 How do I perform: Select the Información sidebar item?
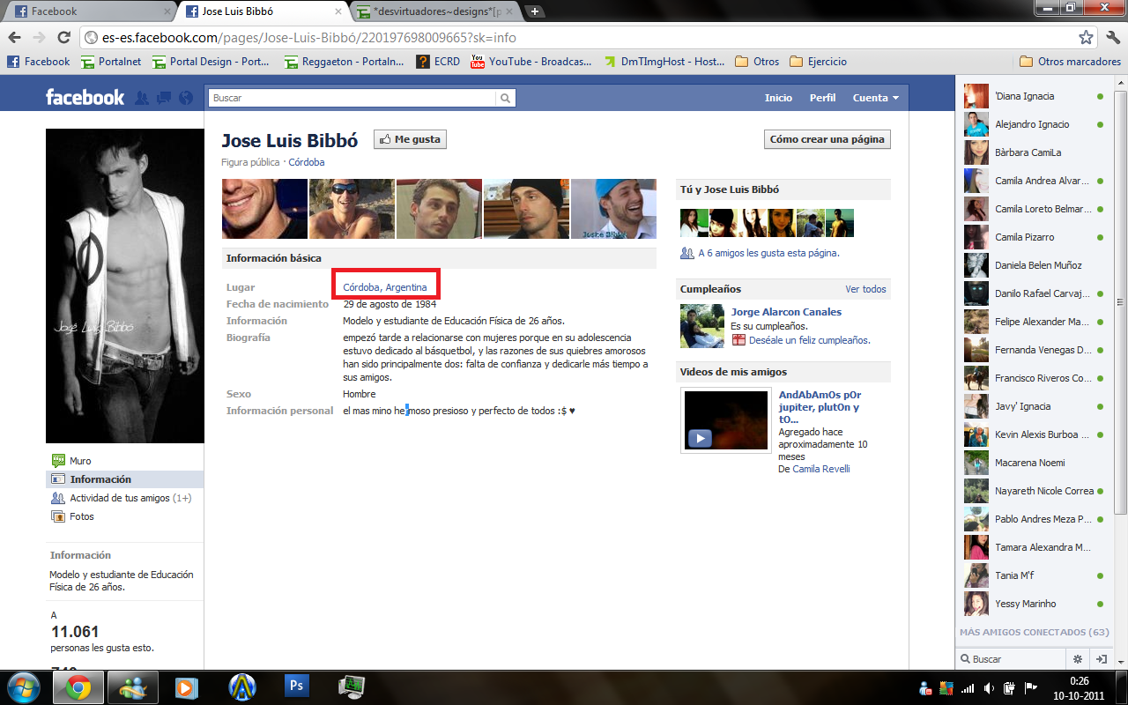124,479
